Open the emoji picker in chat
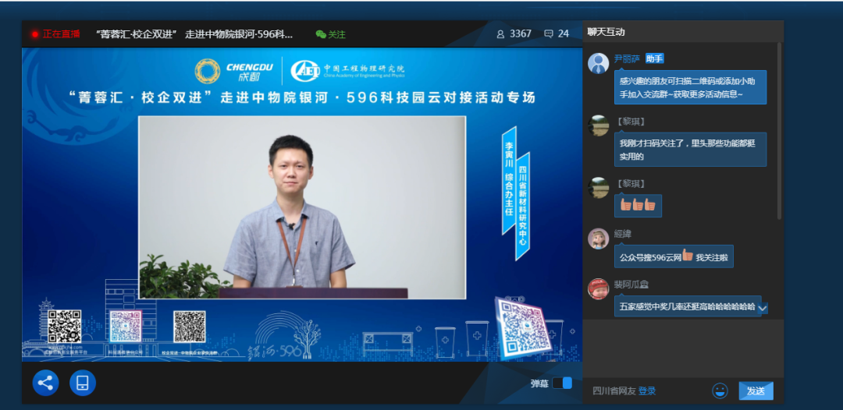This screenshot has width=843, height=410. click(720, 391)
